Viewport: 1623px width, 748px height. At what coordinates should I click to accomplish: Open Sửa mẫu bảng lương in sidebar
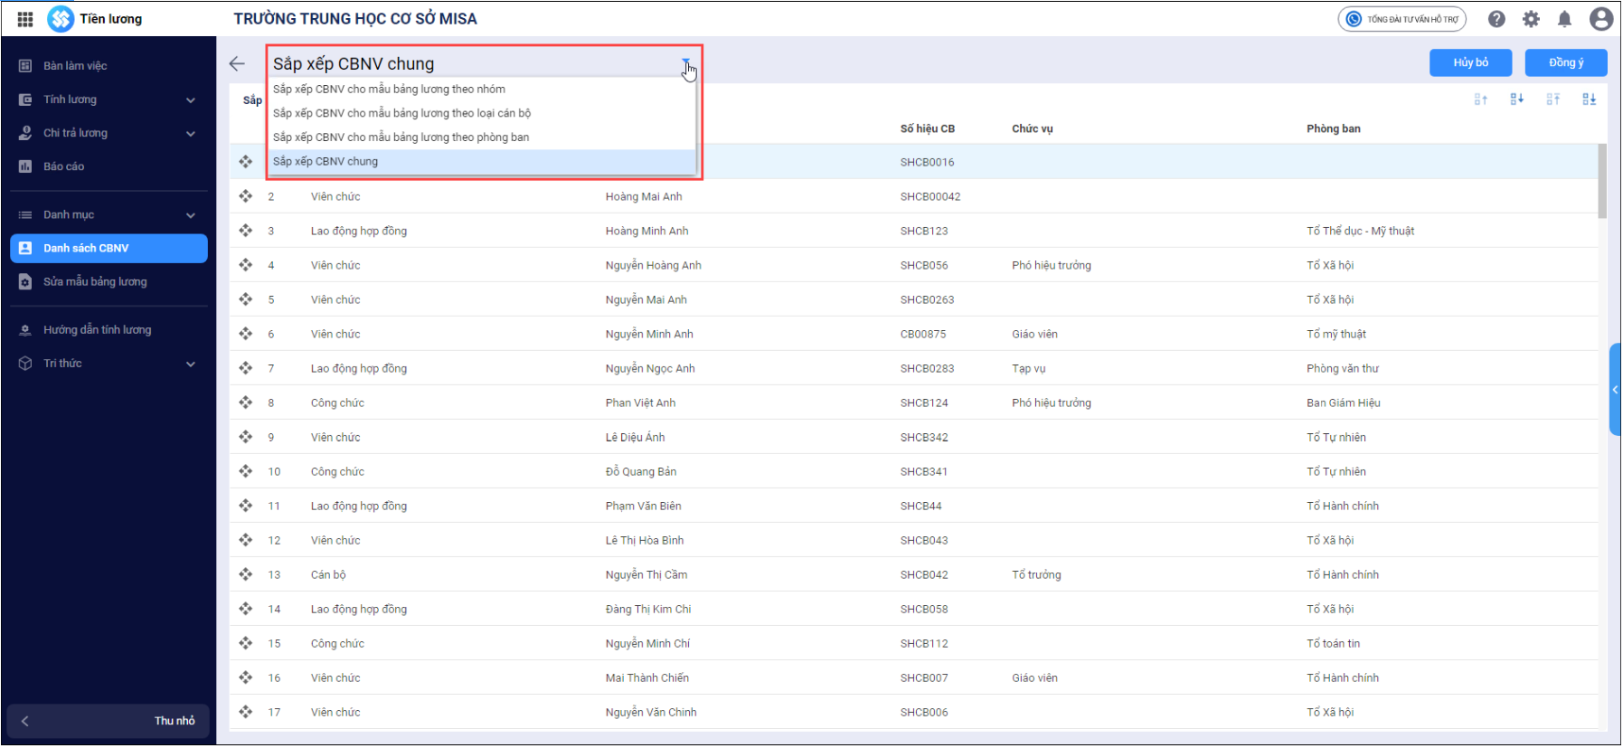(95, 281)
